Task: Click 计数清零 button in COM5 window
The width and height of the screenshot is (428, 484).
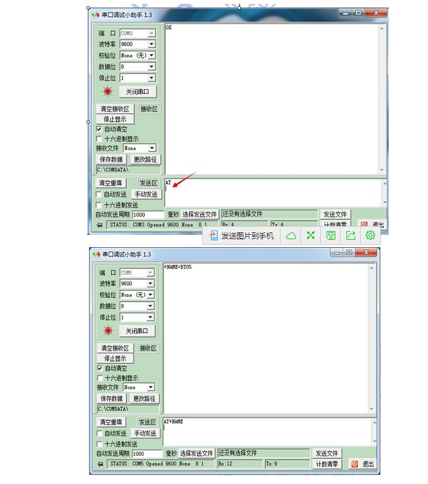Action: click(327, 464)
